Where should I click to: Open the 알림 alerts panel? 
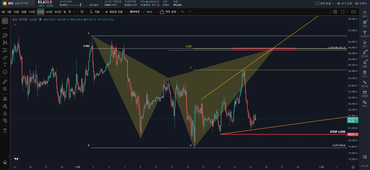point(365,64)
